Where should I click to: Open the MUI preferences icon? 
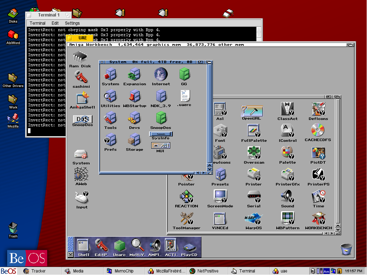pos(161,145)
